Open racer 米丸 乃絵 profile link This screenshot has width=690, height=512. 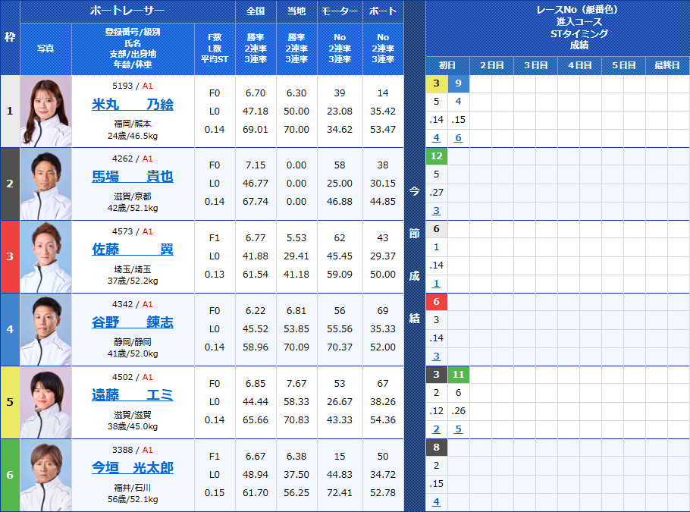click(133, 105)
